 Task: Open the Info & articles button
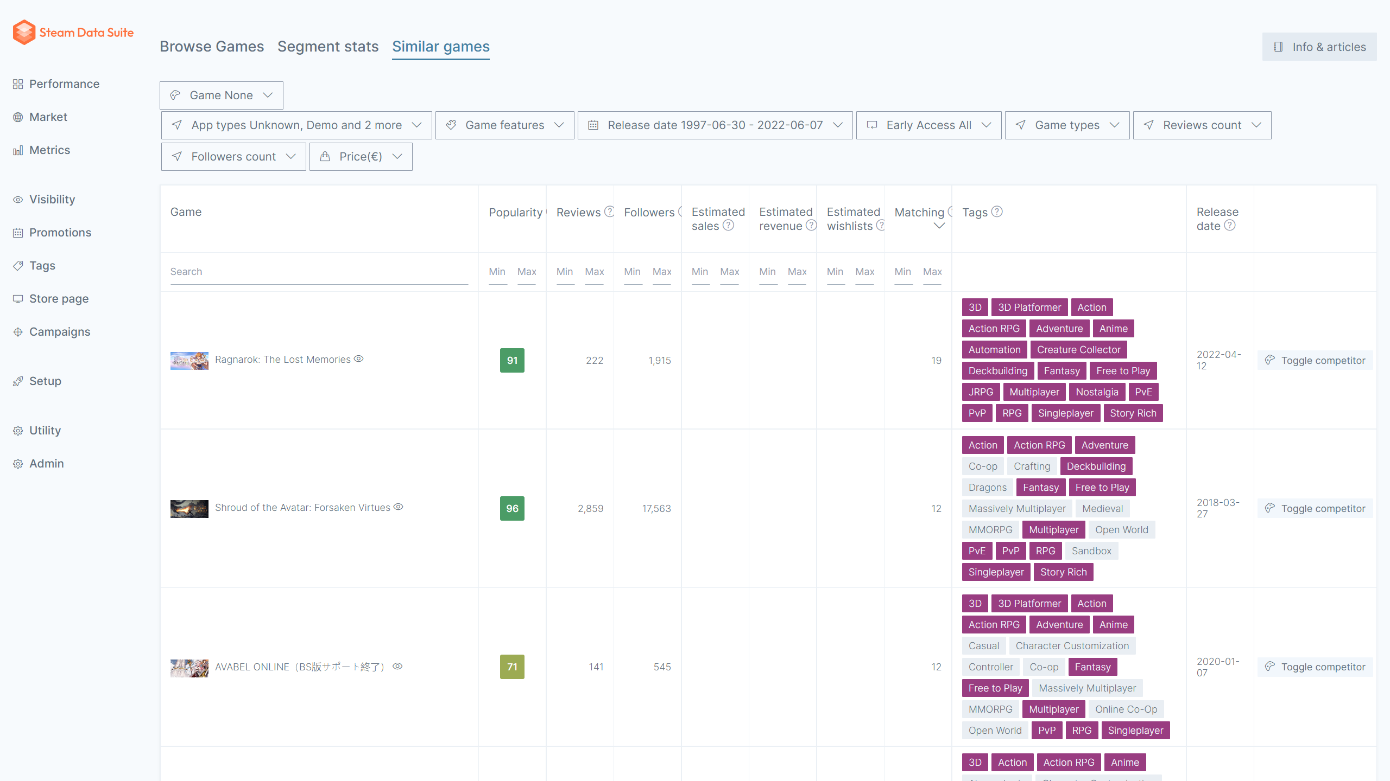[1319, 47]
